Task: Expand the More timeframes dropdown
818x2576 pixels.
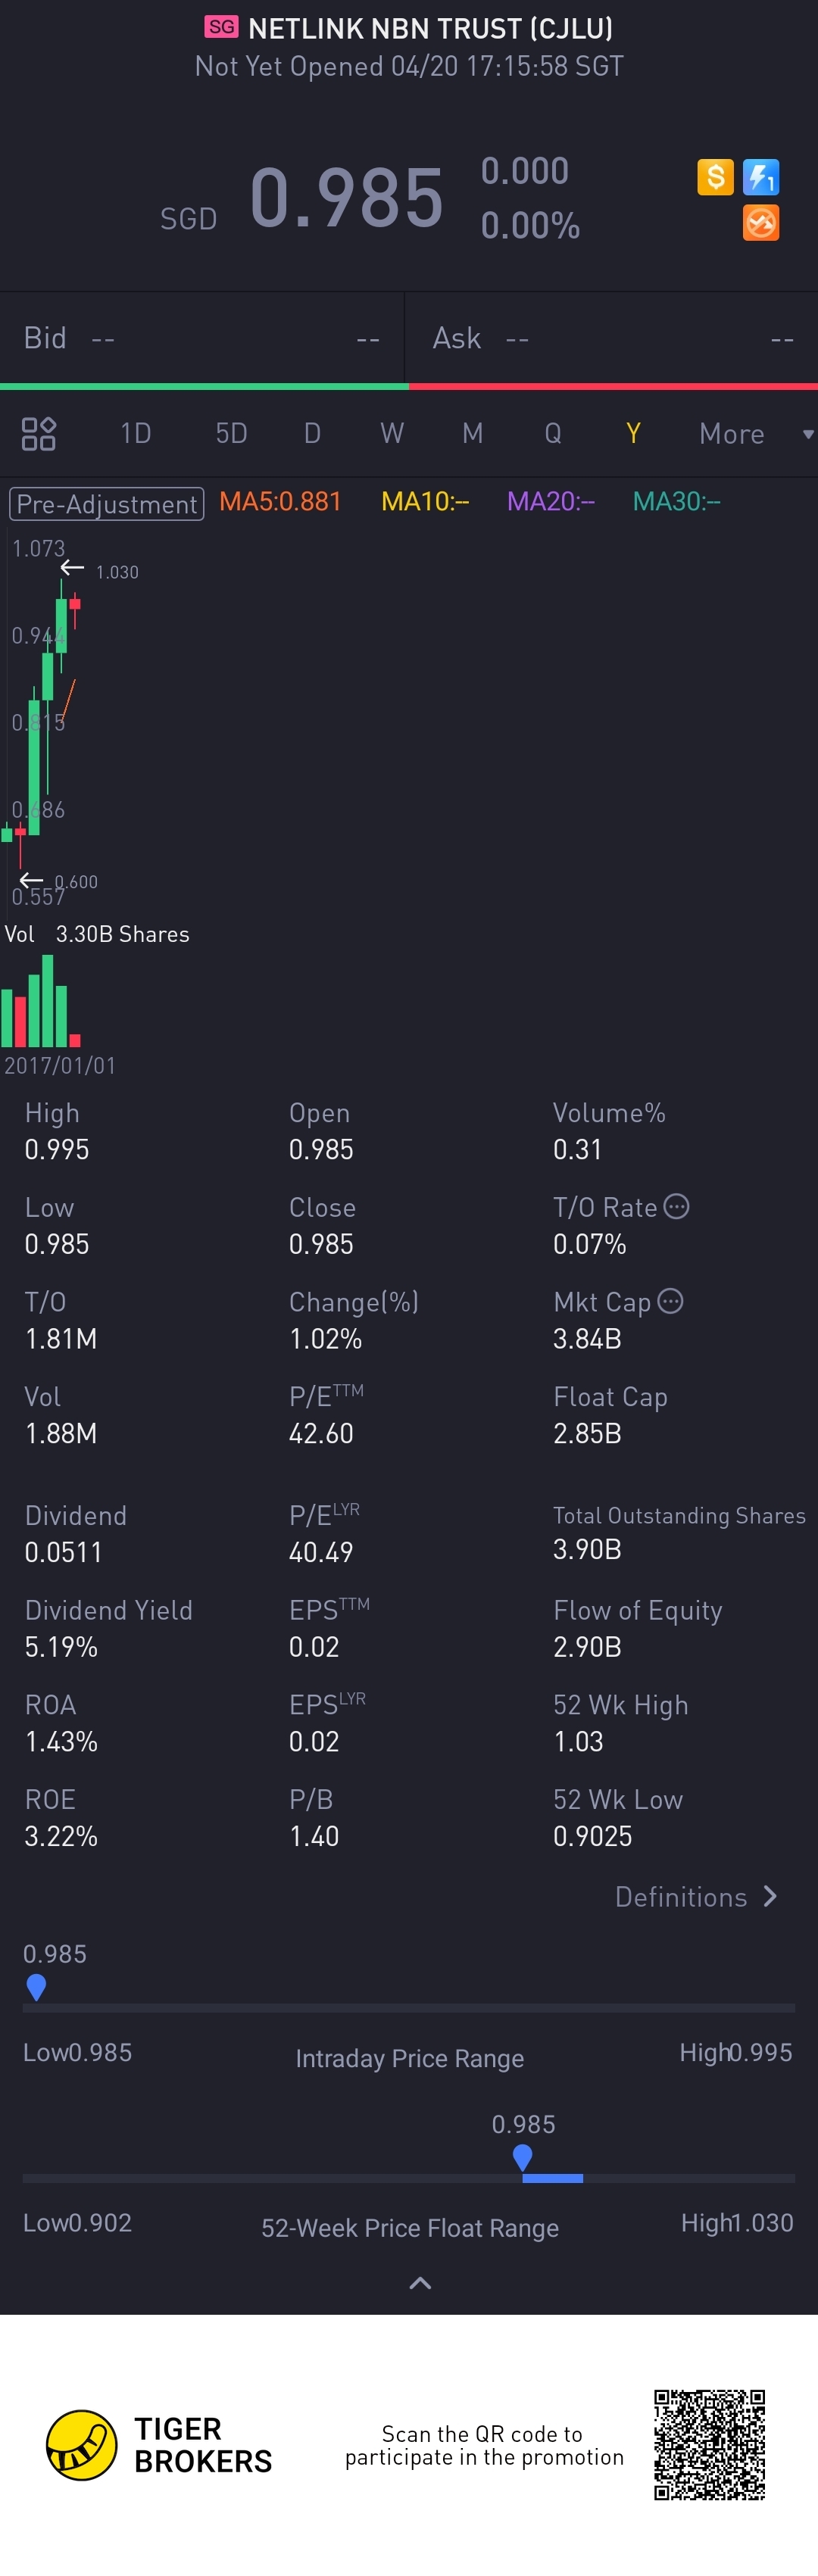Action: point(755,434)
